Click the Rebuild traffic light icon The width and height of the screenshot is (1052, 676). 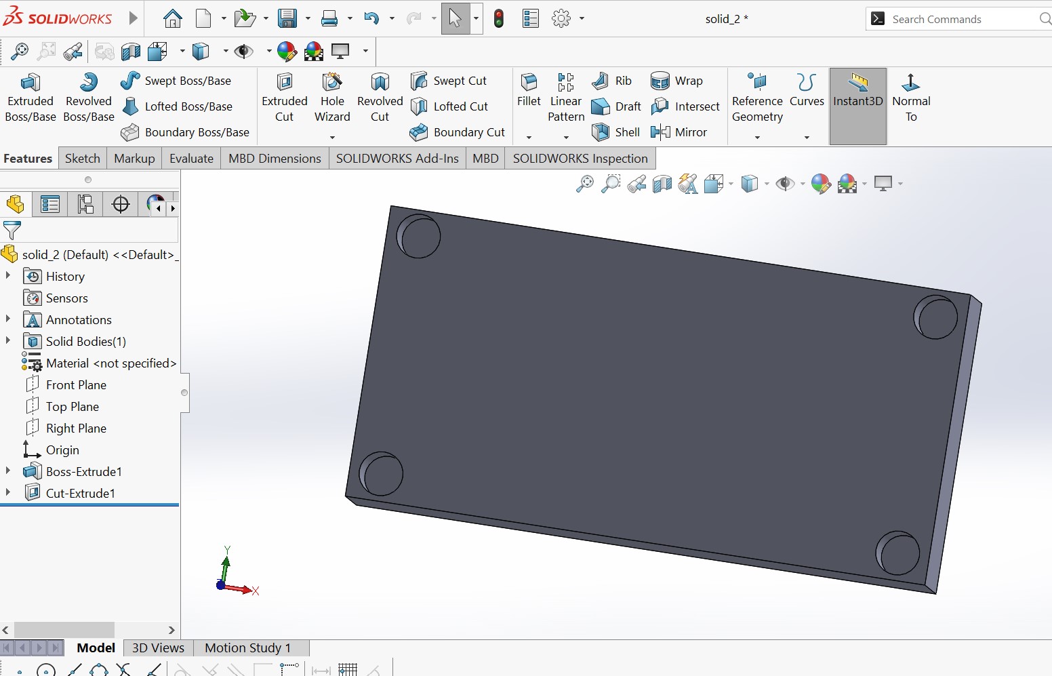(499, 18)
